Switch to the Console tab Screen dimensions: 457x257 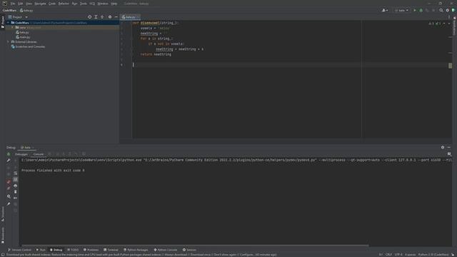38,154
